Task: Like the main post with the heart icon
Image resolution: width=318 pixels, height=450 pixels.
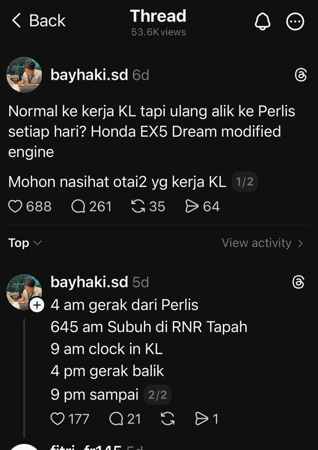Action: pos(15,207)
